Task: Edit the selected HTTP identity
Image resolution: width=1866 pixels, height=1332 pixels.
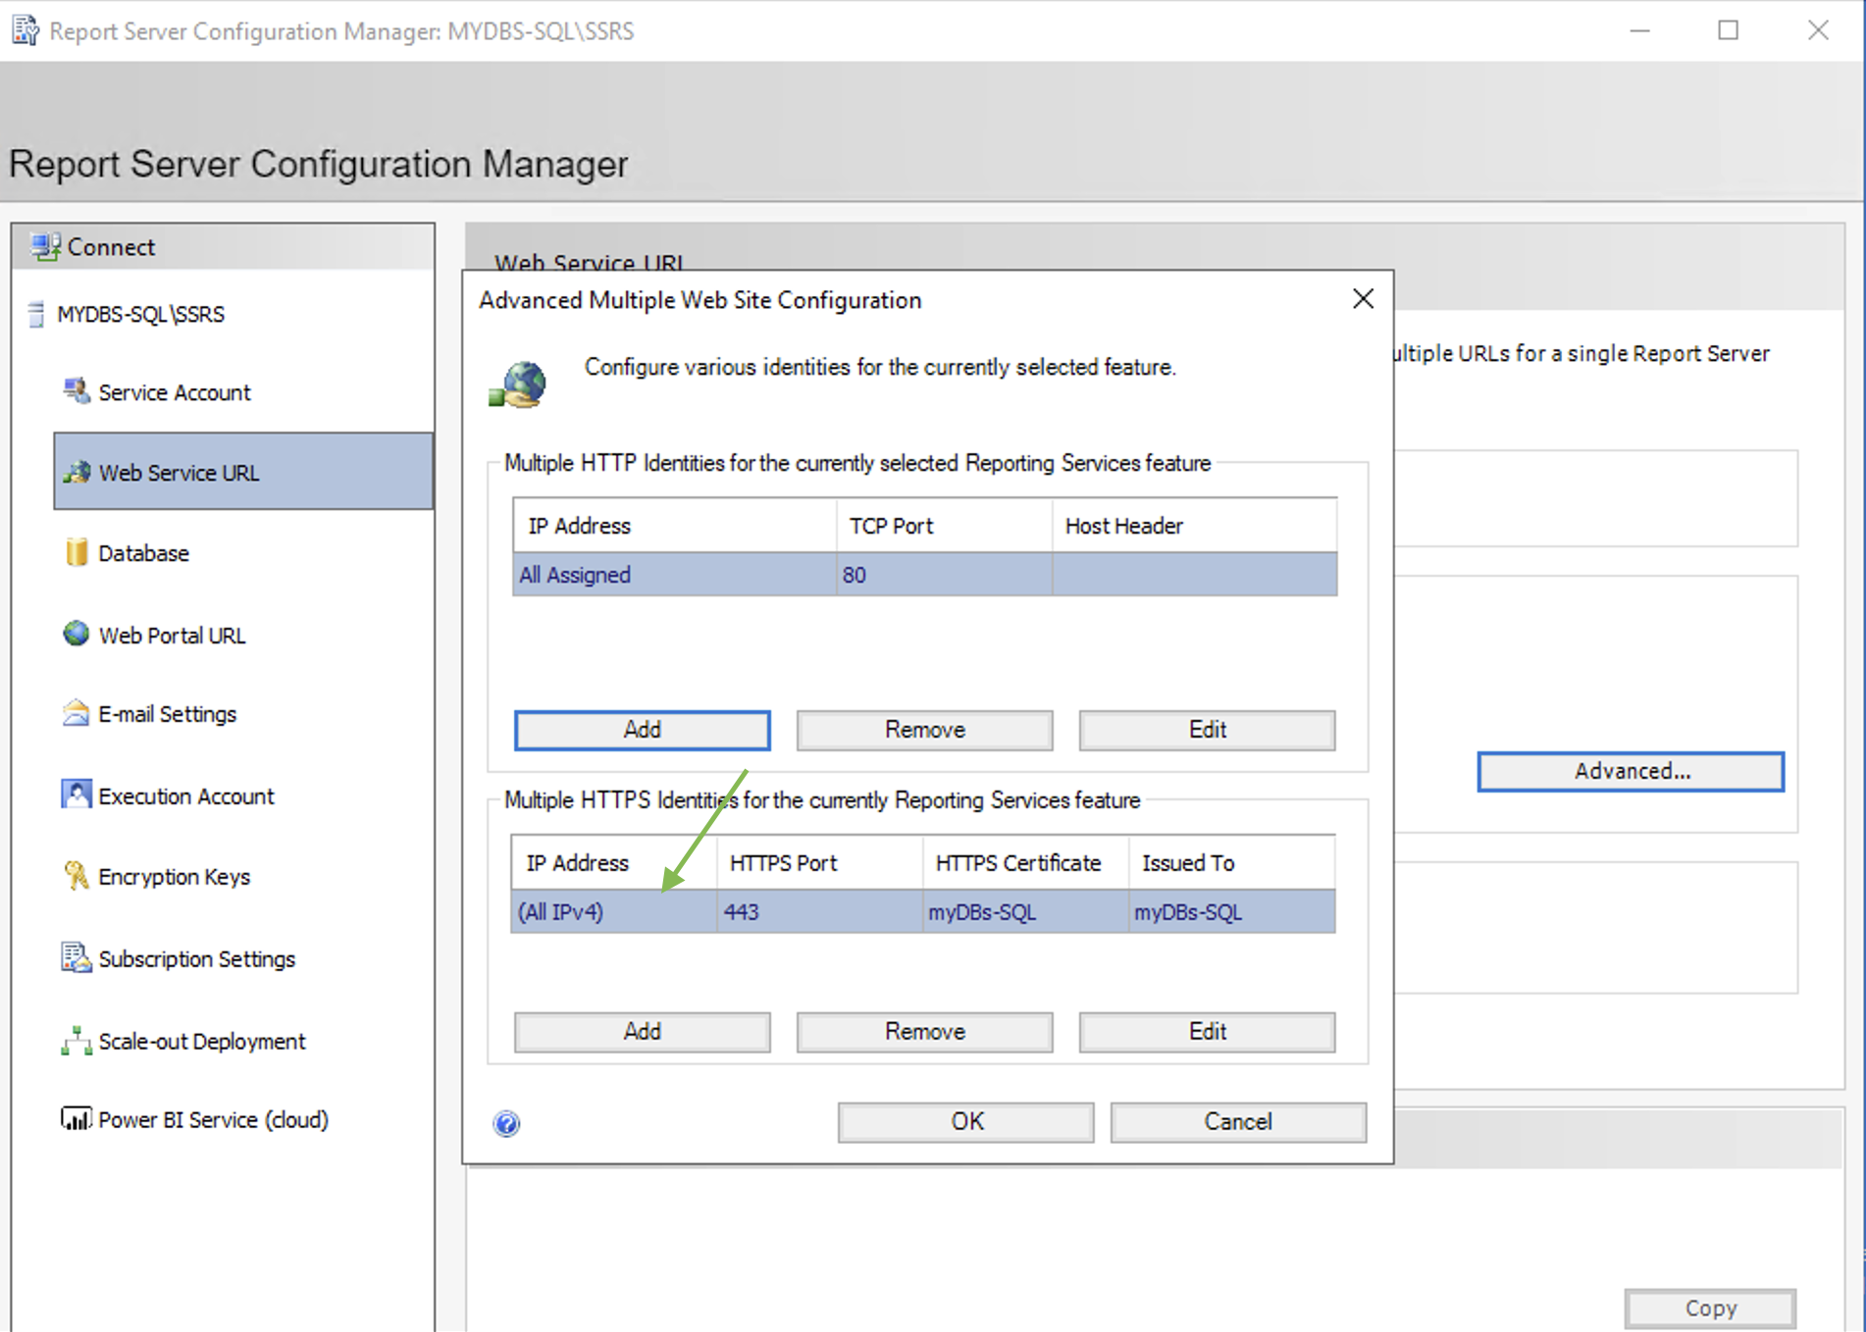Action: tap(1207, 730)
